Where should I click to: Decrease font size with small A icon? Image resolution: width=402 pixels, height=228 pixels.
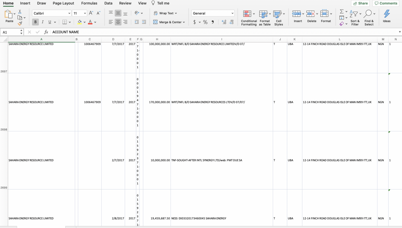99,13
